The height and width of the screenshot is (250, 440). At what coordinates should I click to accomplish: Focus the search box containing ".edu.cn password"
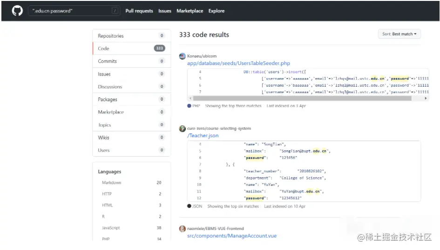[74, 11]
